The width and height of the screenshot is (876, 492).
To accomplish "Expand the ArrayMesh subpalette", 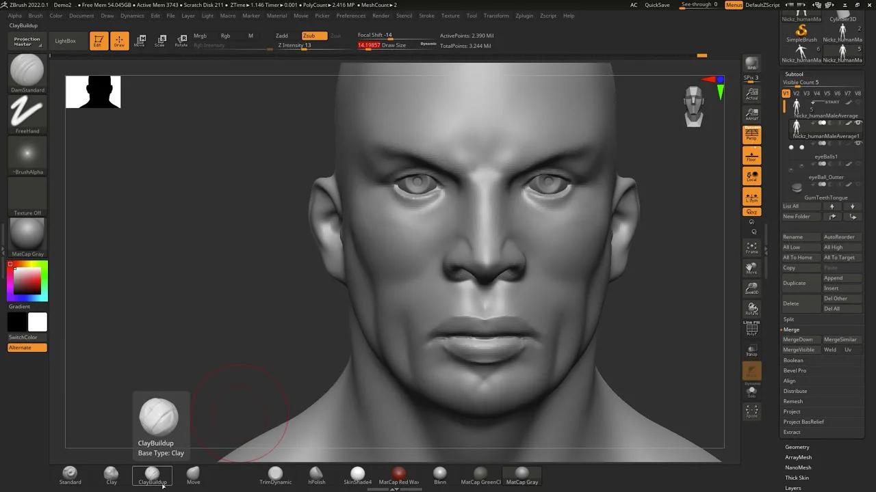I will (798, 457).
